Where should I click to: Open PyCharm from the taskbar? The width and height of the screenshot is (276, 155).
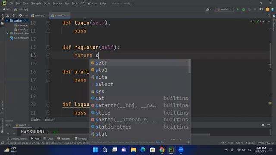(x=171, y=150)
